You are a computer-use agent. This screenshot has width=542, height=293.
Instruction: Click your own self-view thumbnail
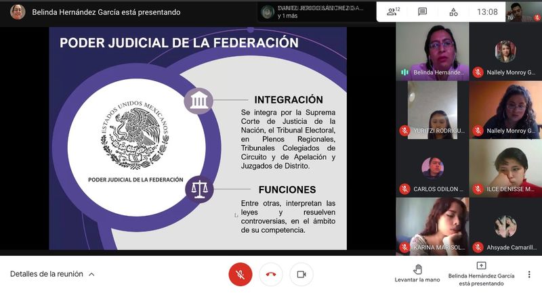524,12
